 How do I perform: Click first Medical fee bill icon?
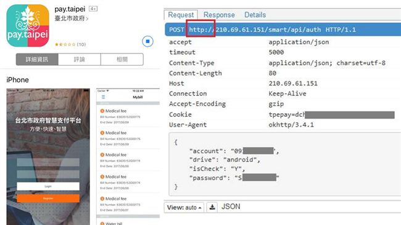point(102,111)
